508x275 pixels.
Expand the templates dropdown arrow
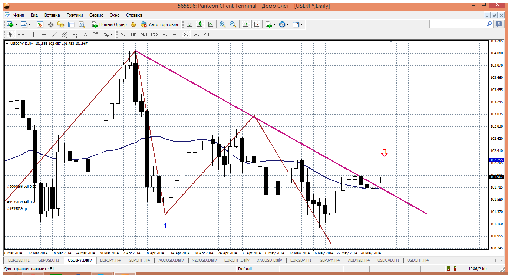pyautogui.click(x=302, y=24)
